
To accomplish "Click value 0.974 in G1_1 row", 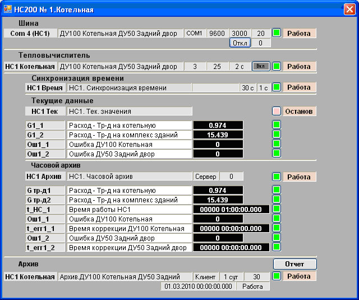I will point(218,126).
